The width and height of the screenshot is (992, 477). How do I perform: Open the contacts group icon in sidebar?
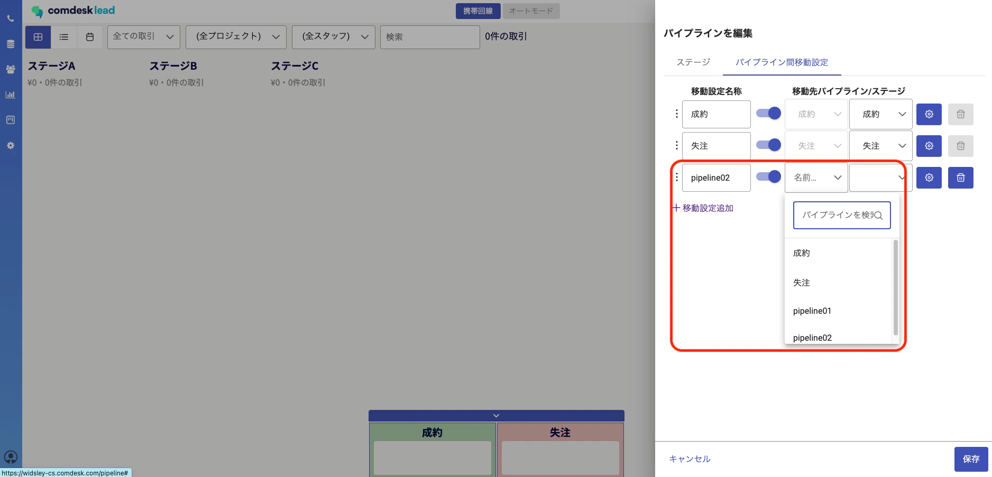11,69
